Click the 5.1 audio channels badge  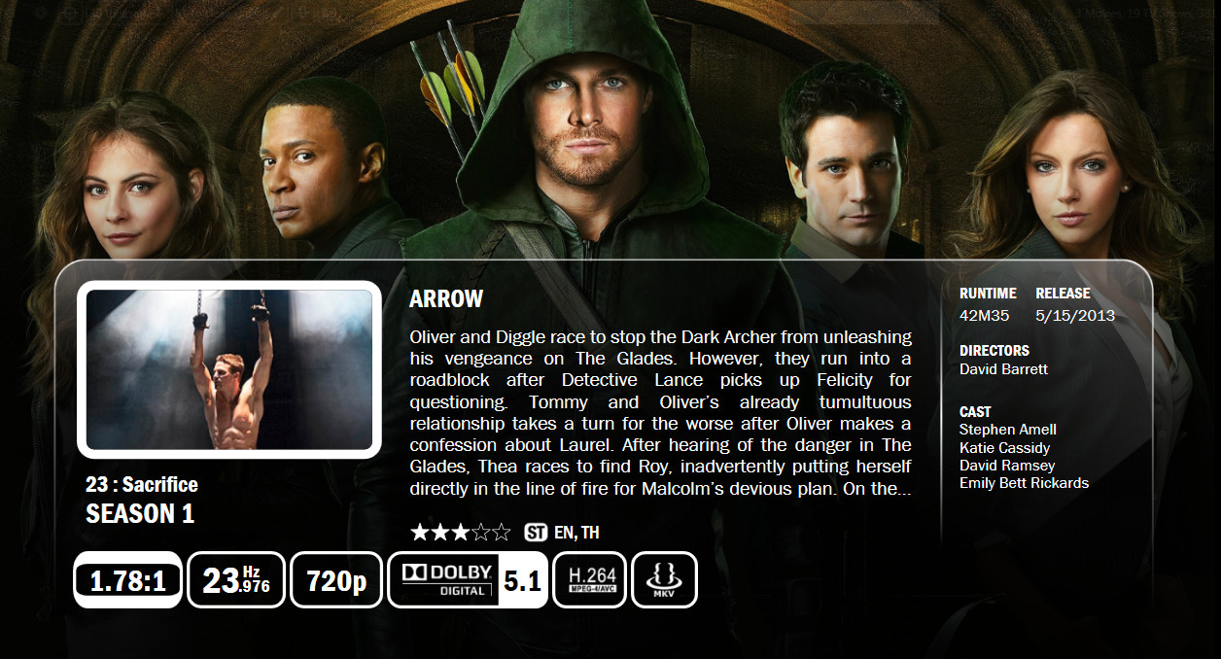(x=522, y=581)
